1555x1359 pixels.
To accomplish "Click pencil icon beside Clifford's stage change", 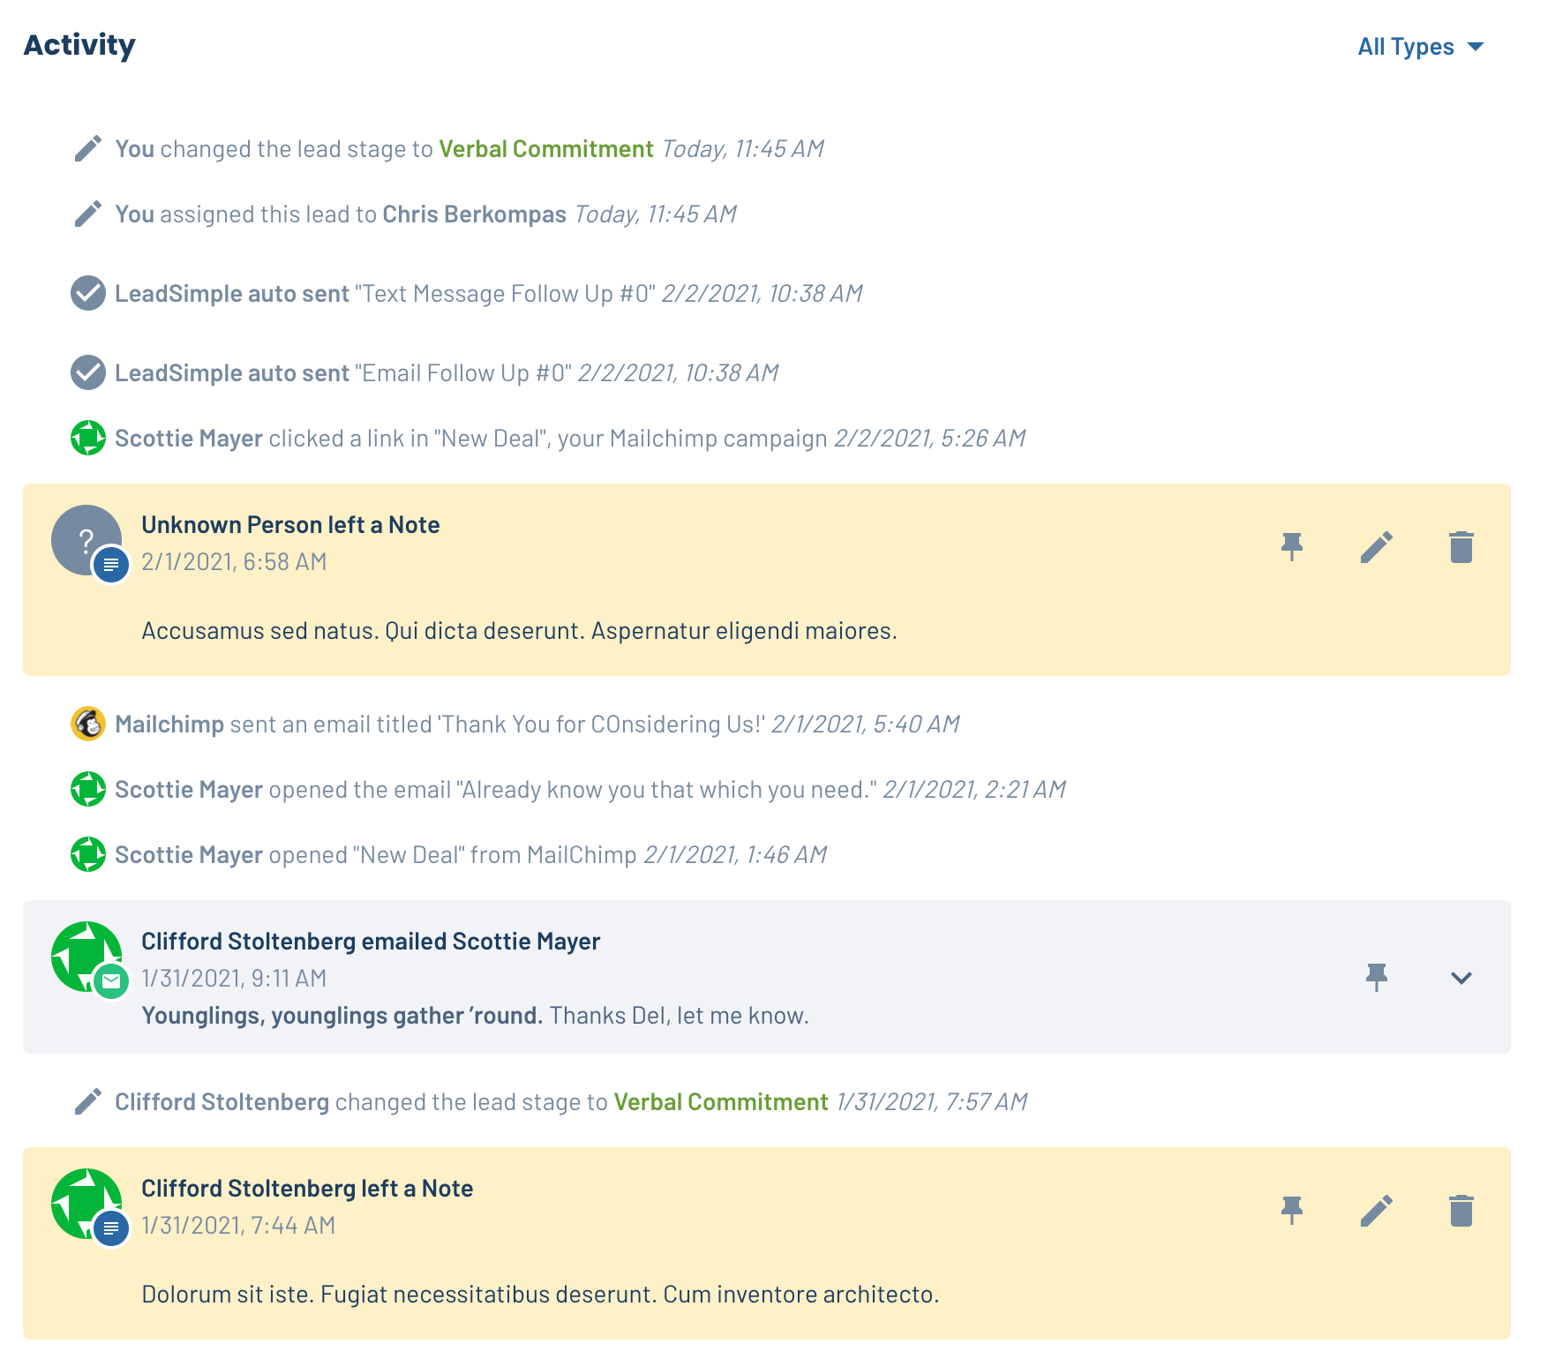I will coord(88,1101).
